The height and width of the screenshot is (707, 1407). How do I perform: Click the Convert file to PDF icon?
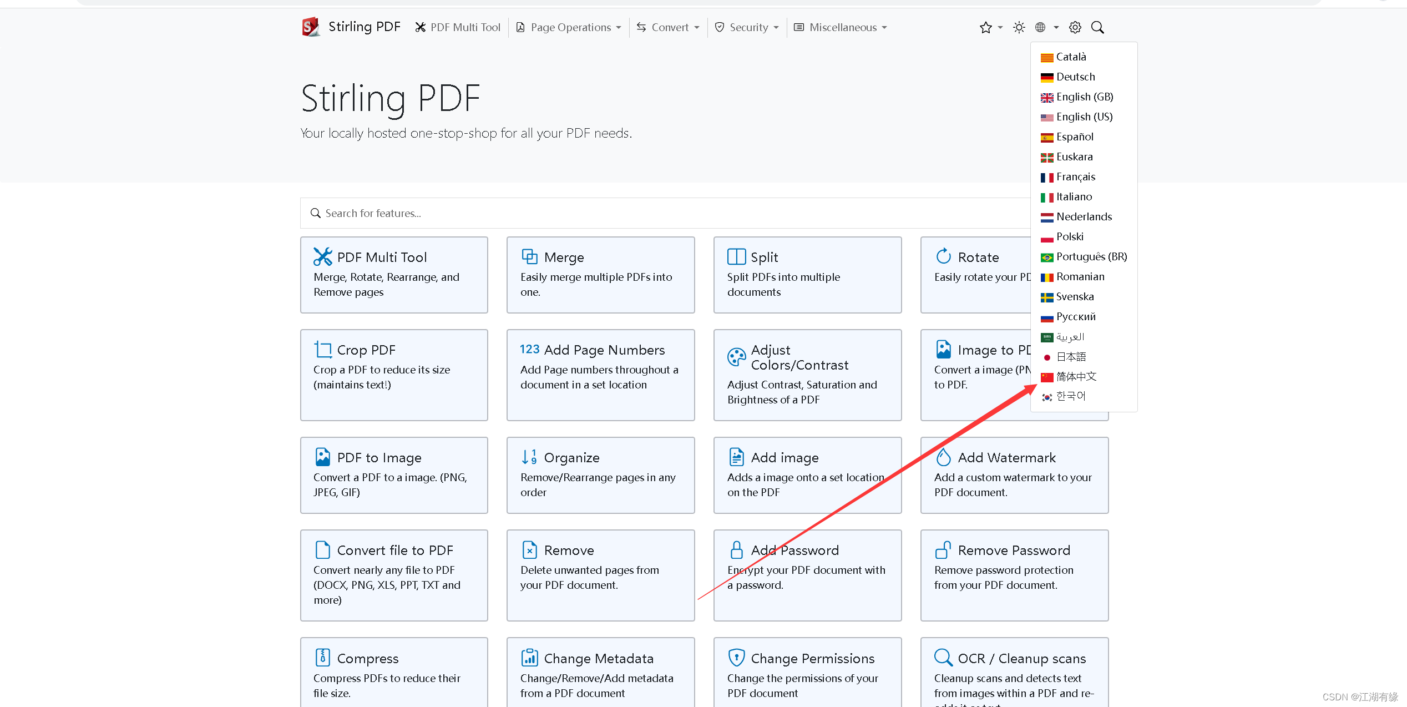(323, 549)
